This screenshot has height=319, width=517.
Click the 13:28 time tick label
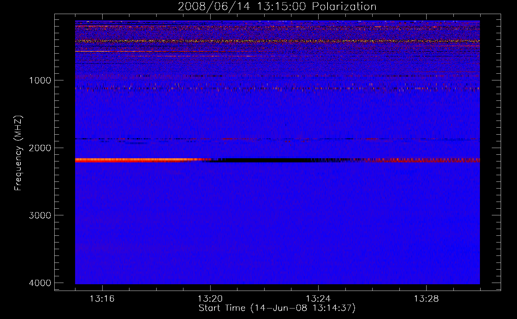click(427, 299)
